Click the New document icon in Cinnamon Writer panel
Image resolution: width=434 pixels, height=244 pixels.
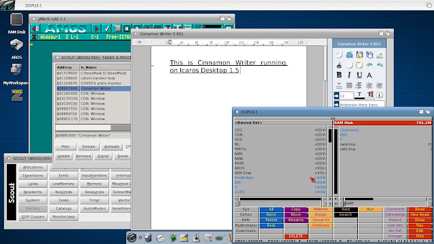tap(339, 55)
